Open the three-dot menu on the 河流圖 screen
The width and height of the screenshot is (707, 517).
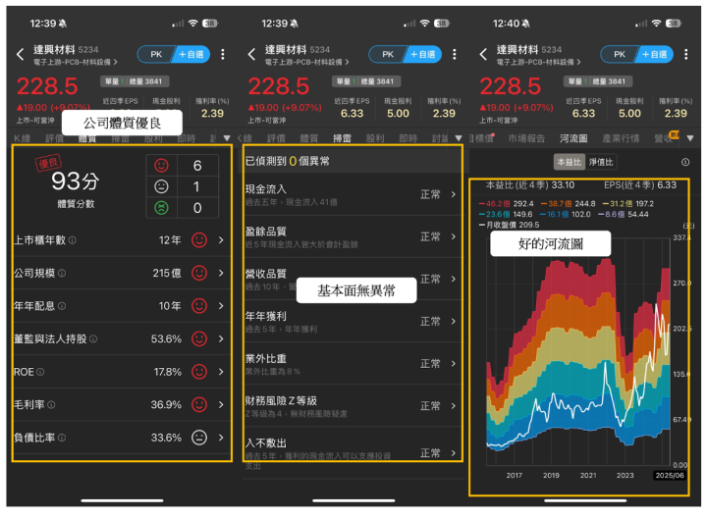[x=686, y=55]
